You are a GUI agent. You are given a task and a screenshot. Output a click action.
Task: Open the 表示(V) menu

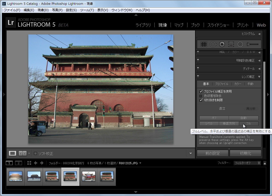coord(102,10)
